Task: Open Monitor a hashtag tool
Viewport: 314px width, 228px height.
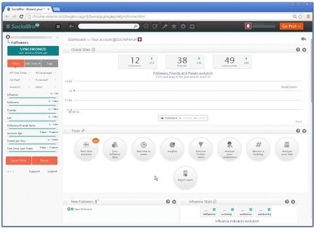Action: pyautogui.click(x=258, y=149)
